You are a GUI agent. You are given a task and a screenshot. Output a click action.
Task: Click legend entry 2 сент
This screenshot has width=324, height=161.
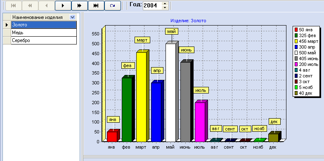[x=304, y=76]
